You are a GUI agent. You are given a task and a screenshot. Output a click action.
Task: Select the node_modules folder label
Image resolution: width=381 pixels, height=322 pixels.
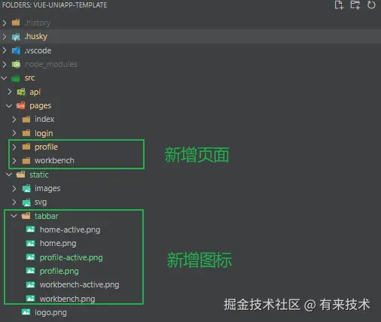tap(51, 65)
